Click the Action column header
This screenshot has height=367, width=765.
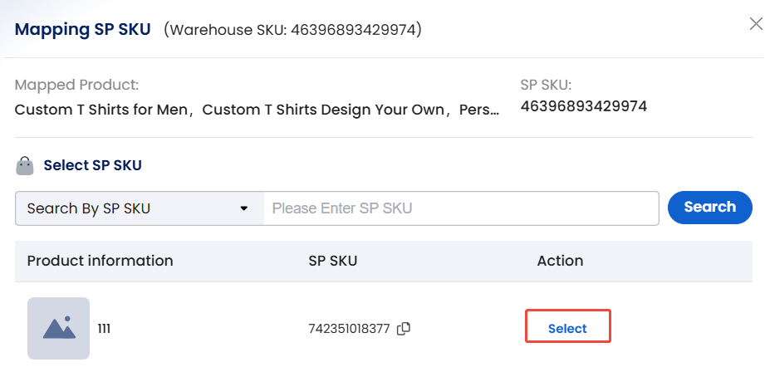pos(560,261)
